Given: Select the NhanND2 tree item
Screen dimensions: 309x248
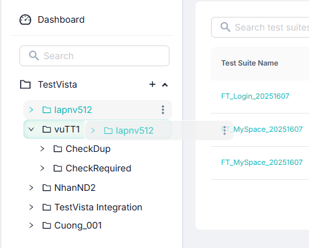Looking at the screenshot, I should click(x=75, y=188).
